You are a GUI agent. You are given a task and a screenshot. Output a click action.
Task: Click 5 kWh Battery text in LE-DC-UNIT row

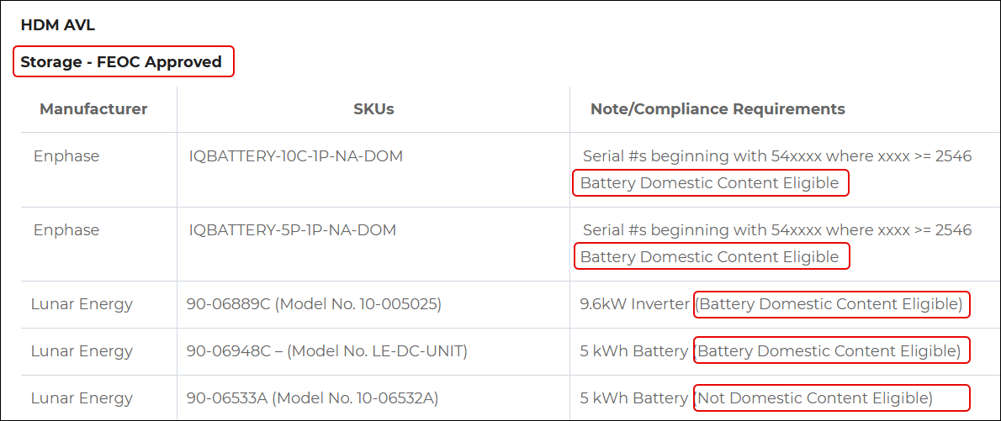[634, 351]
